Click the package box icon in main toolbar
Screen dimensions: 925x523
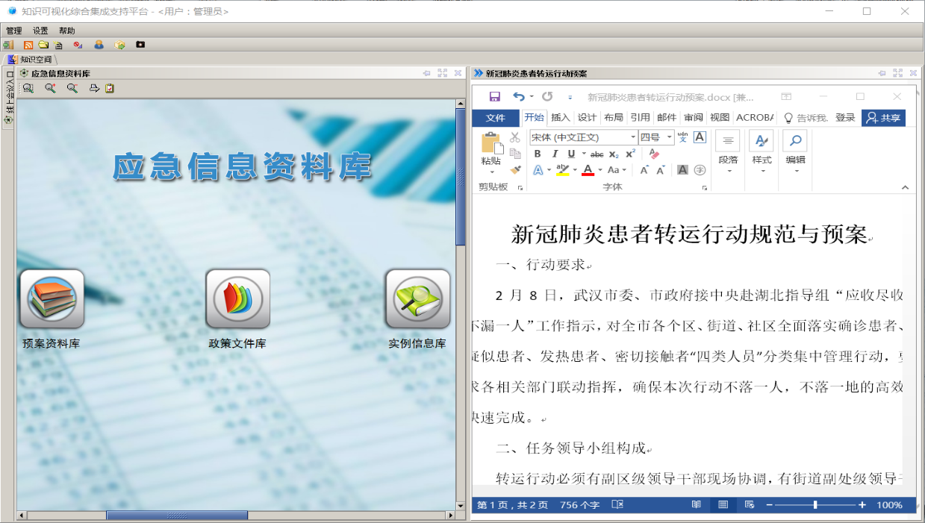(x=119, y=45)
